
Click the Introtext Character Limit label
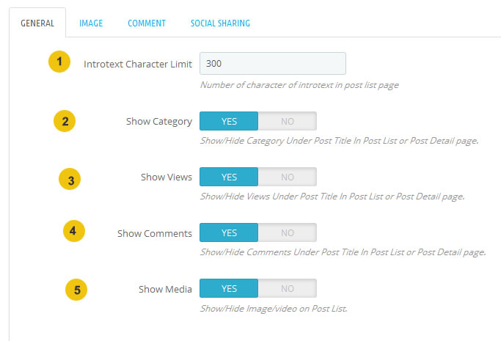coord(138,64)
